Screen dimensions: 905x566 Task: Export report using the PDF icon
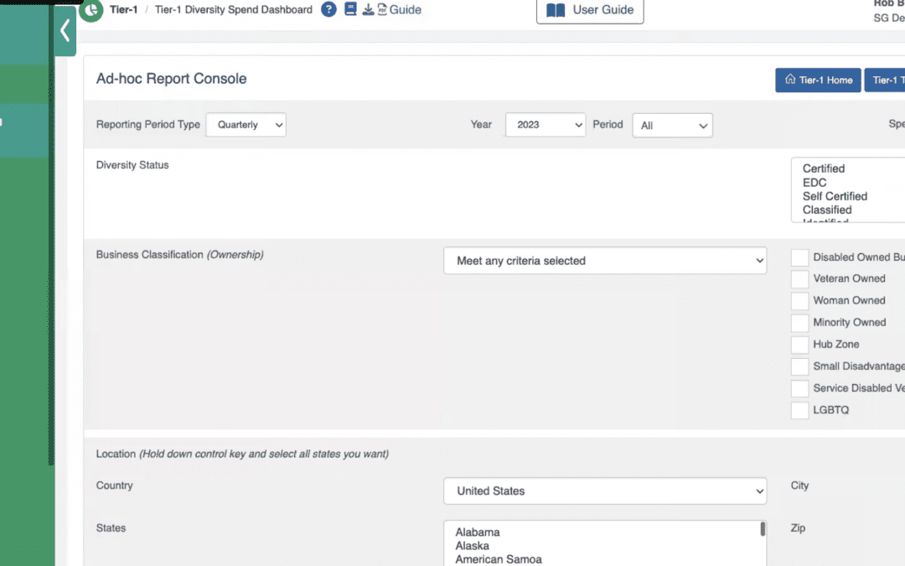click(x=382, y=9)
